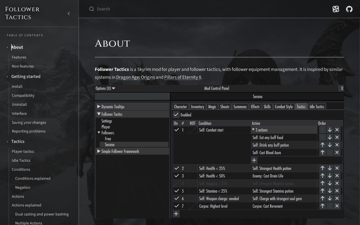Delete tactic 6 with the X icon
This screenshot has width=360, height=225.
click(x=337, y=199)
